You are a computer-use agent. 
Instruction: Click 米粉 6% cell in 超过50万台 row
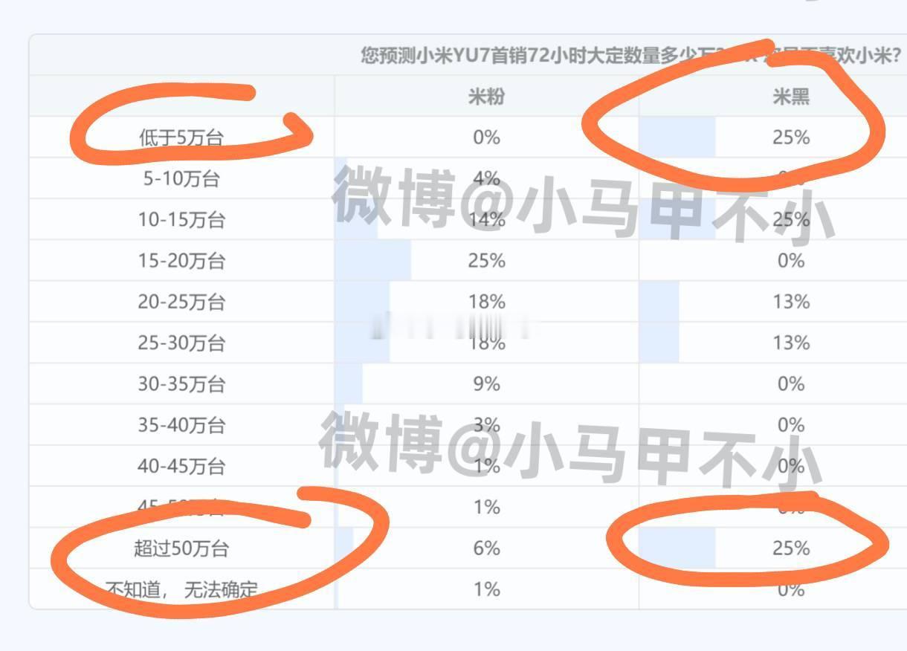click(x=486, y=548)
